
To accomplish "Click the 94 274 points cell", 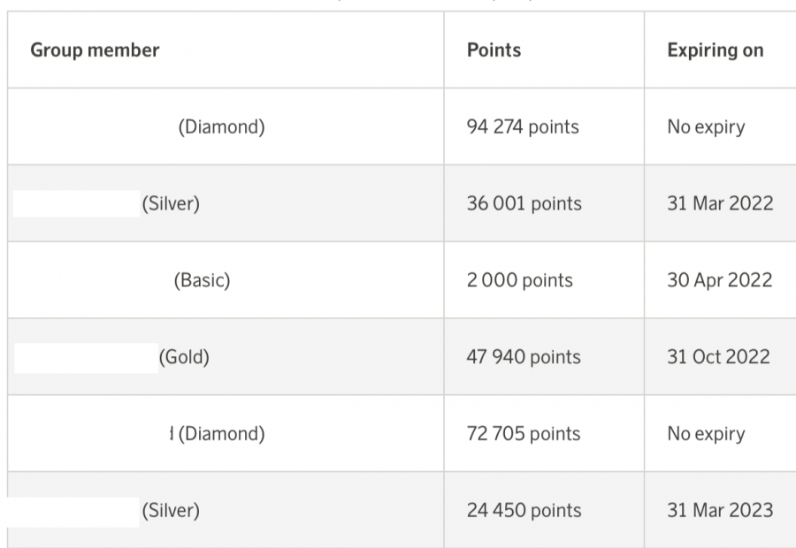I will tap(523, 127).
